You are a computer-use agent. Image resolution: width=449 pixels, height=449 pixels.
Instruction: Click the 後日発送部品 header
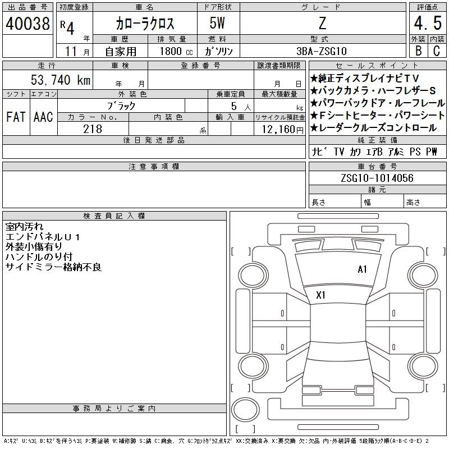pyautogui.click(x=154, y=140)
